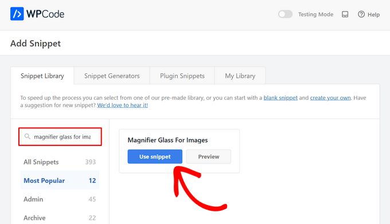The height and width of the screenshot is (224, 390).
Task: Click the Use snippet button
Action: [x=155, y=156]
